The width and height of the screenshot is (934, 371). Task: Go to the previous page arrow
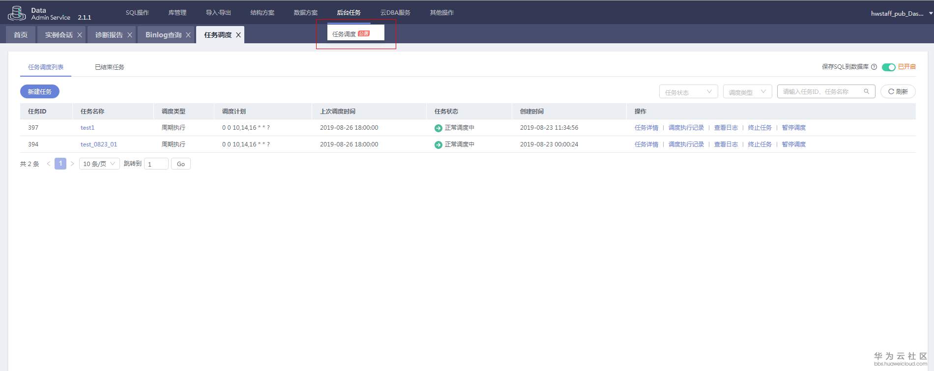pyautogui.click(x=49, y=164)
